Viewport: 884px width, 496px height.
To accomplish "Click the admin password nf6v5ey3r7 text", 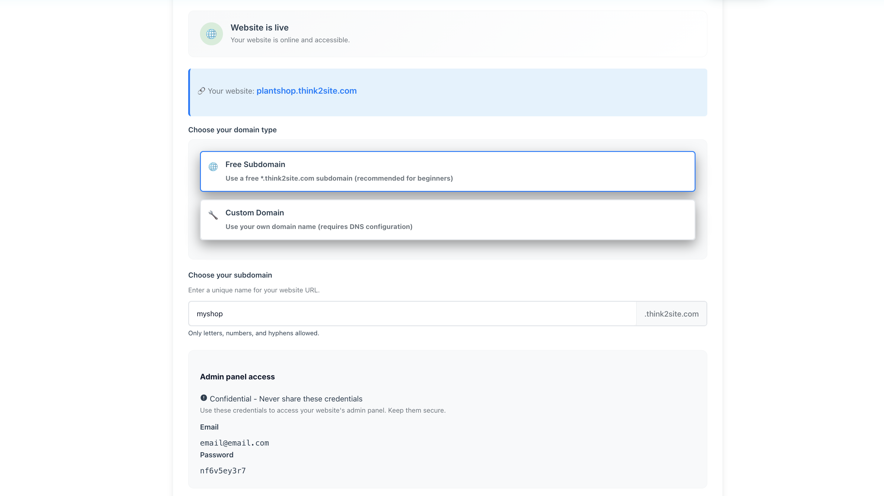I will (223, 471).
